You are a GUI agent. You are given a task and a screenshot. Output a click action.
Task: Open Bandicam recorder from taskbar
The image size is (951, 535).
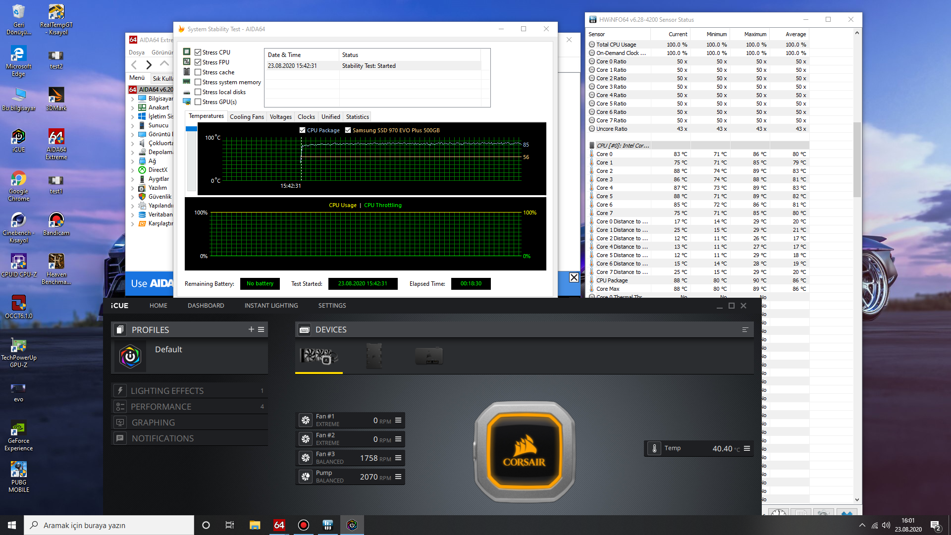tap(304, 525)
